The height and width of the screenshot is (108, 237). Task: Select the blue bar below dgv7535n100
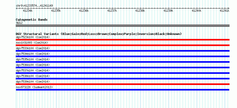[x=123, y=62]
